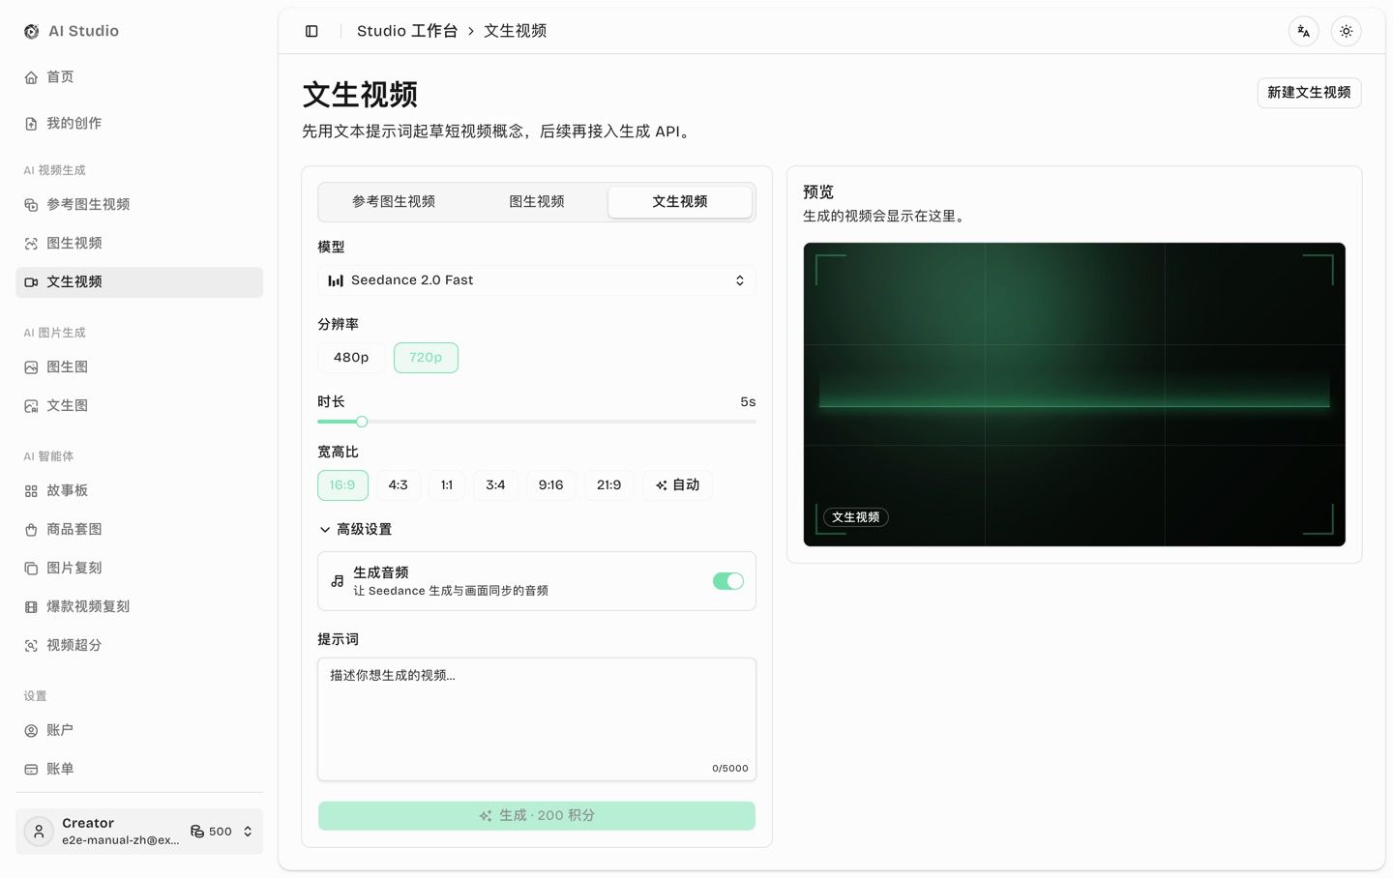Select the 文生视频 tab
1393x878 pixels.
point(680,202)
